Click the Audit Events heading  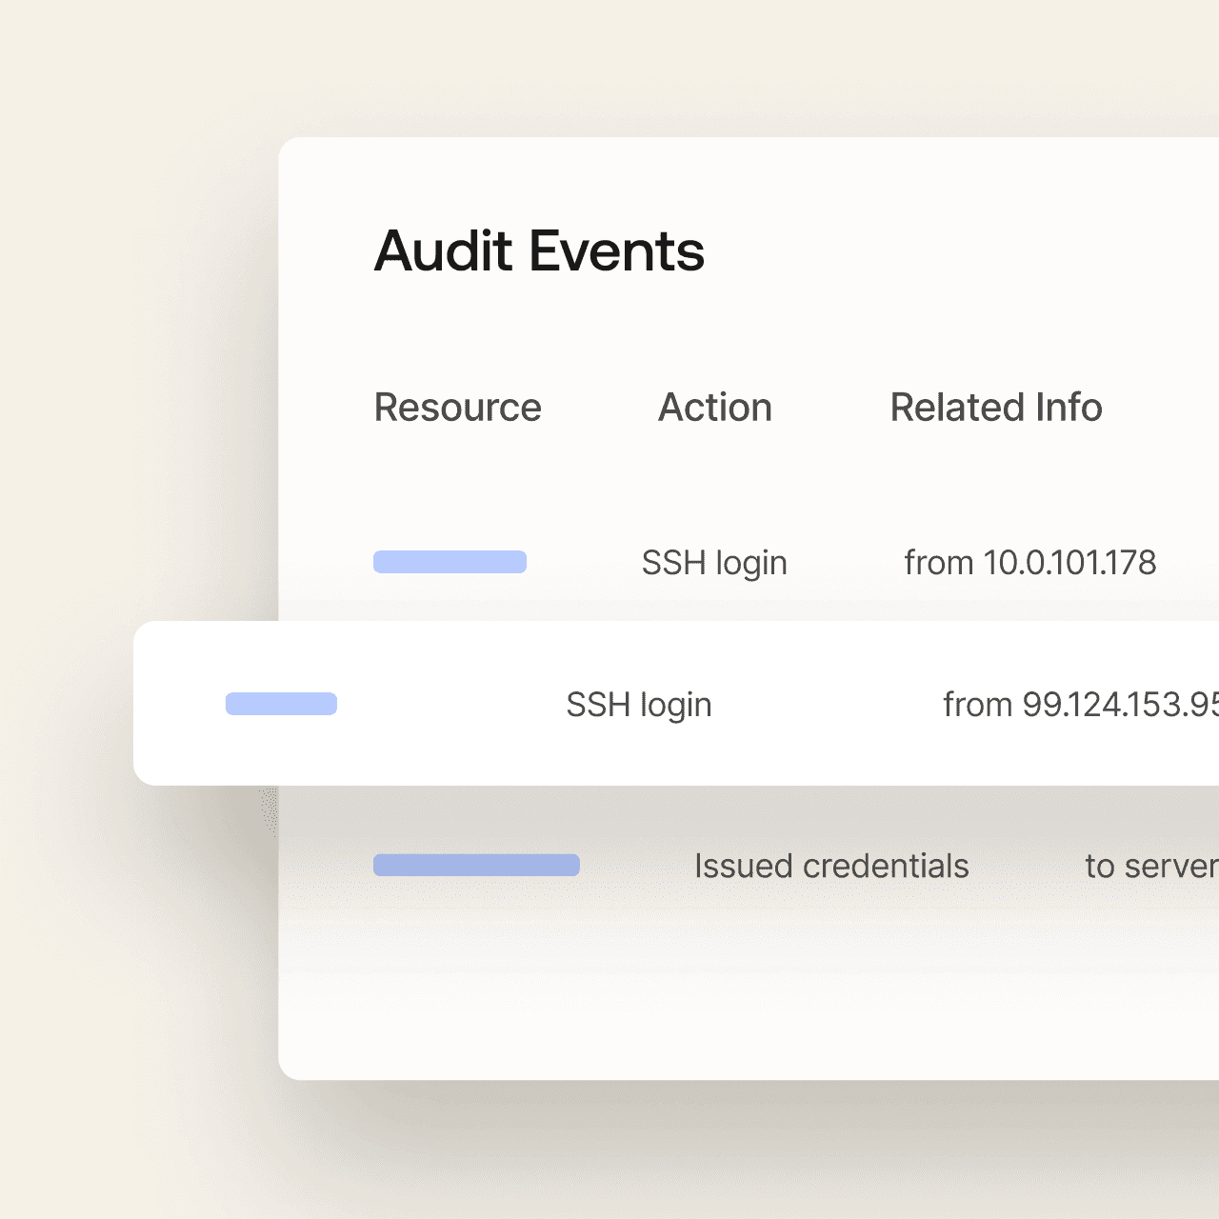(539, 251)
